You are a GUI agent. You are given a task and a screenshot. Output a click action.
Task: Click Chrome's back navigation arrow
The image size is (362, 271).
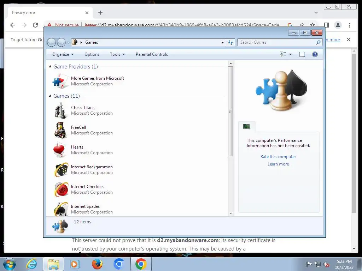13,25
